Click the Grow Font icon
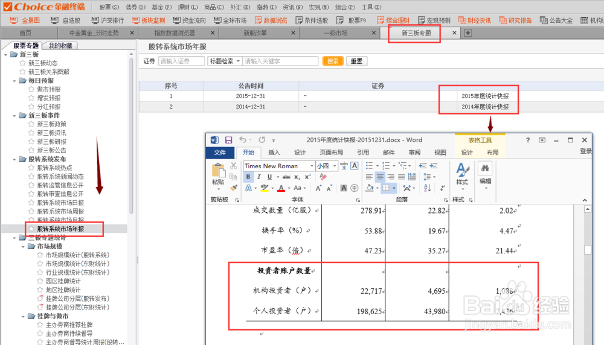The height and width of the screenshot is (345, 604). coord(318,188)
